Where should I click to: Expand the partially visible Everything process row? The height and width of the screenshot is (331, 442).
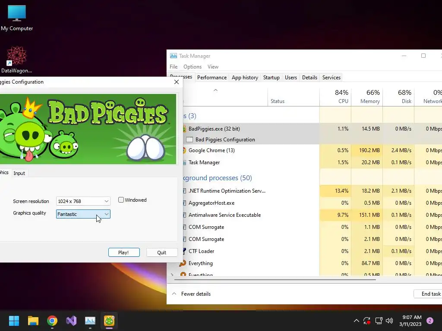tap(172, 275)
